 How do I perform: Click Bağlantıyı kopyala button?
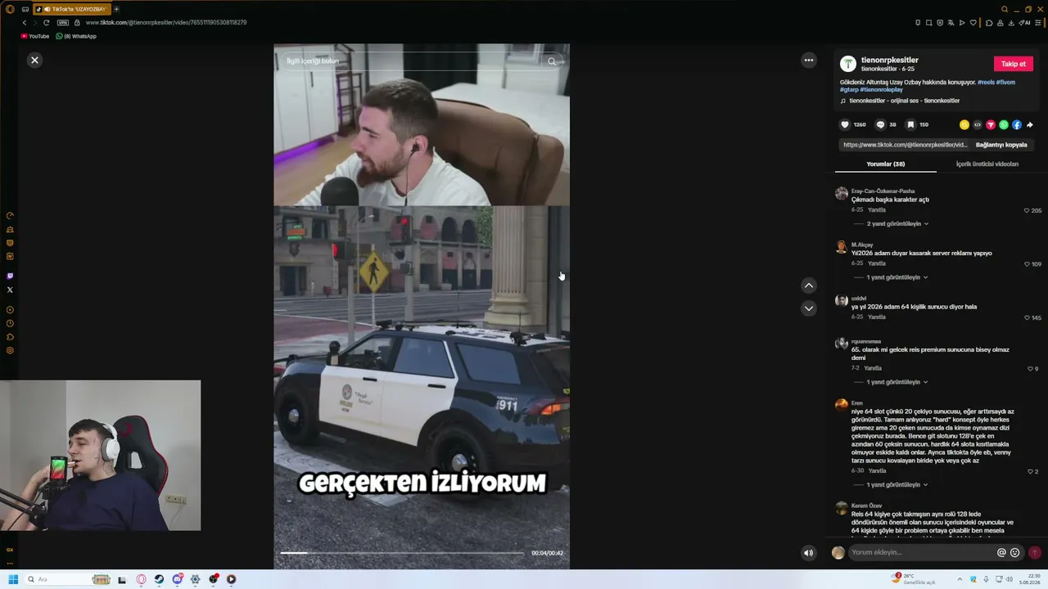pyautogui.click(x=1001, y=145)
